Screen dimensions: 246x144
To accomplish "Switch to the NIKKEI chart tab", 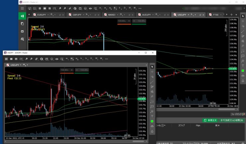I will [x=112, y=15].
